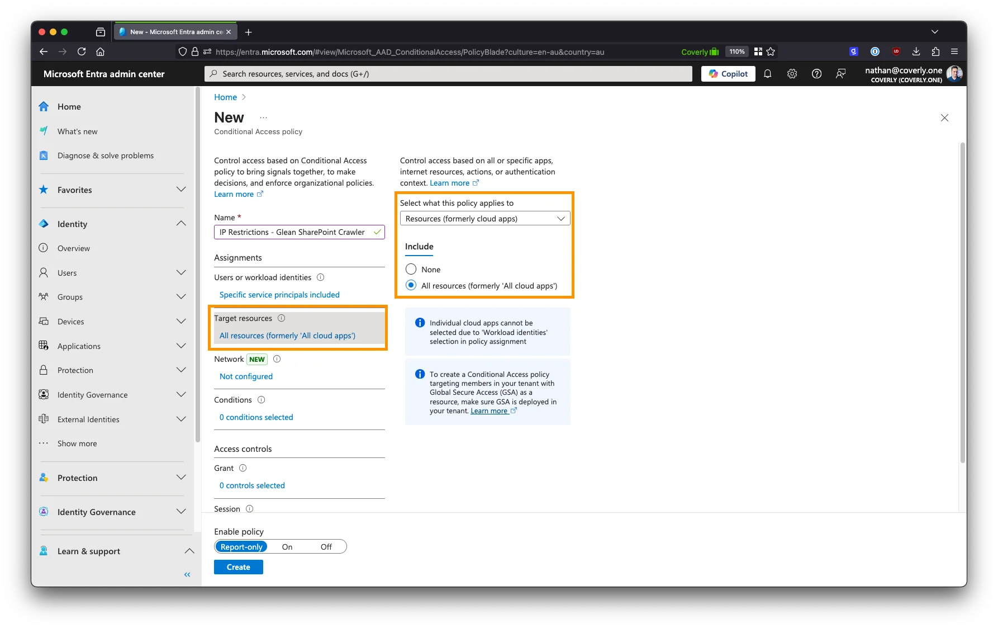Click info icon next to Grant
This screenshot has width=998, height=628.
[x=243, y=468]
